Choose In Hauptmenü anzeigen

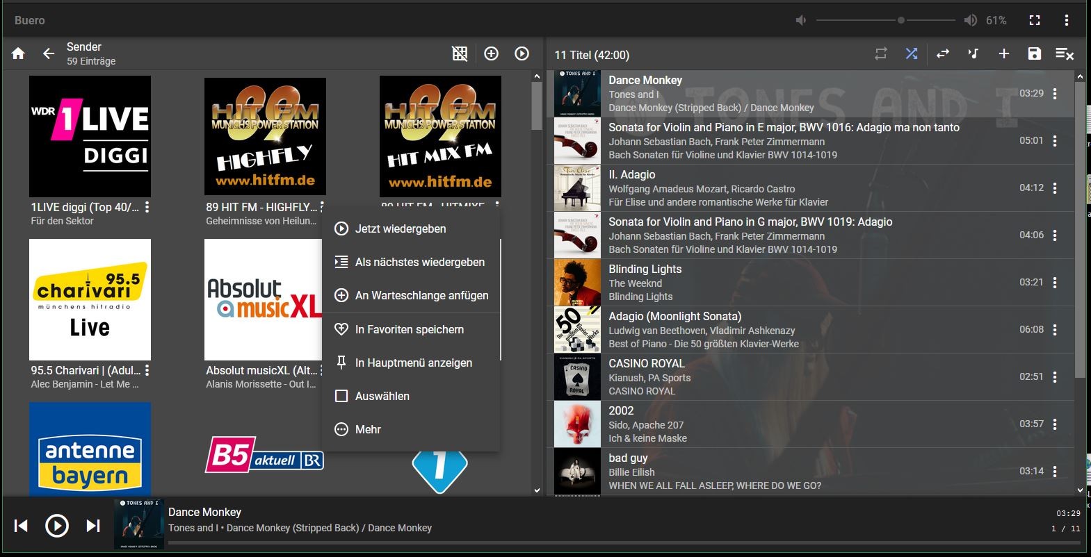click(x=411, y=363)
